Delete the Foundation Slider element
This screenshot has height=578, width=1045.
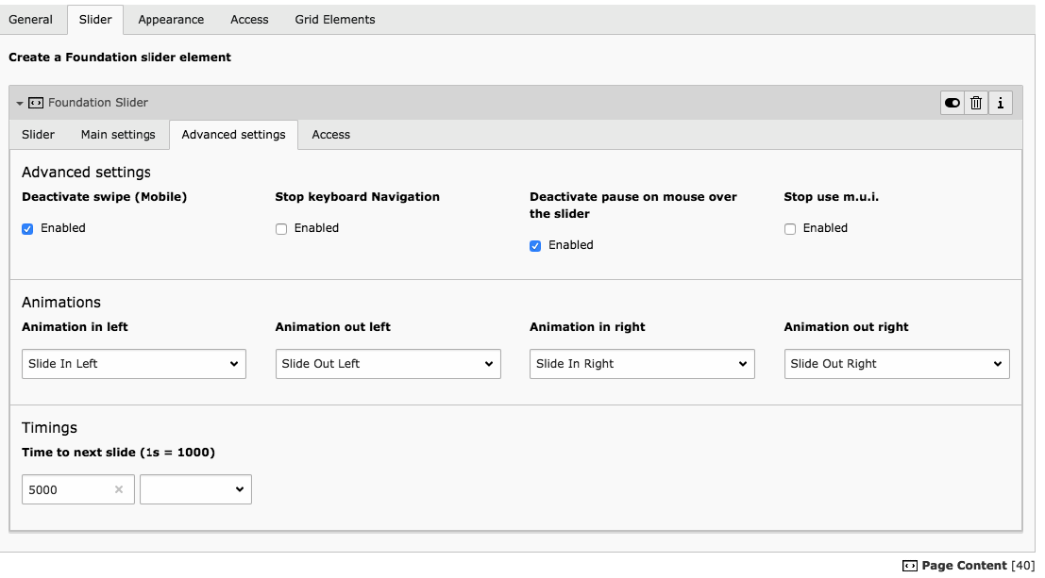pyautogui.click(x=976, y=103)
